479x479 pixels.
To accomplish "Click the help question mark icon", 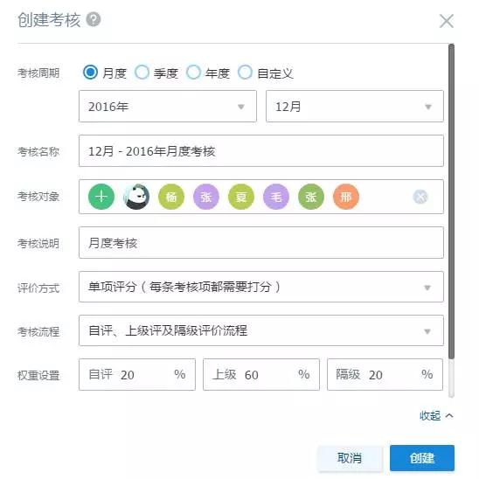I will (94, 20).
